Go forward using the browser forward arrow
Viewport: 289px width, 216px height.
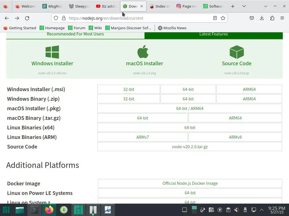click(17, 18)
